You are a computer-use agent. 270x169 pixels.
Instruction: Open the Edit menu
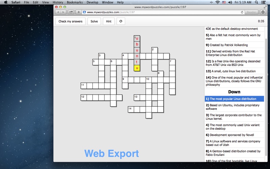(x=36, y=2)
